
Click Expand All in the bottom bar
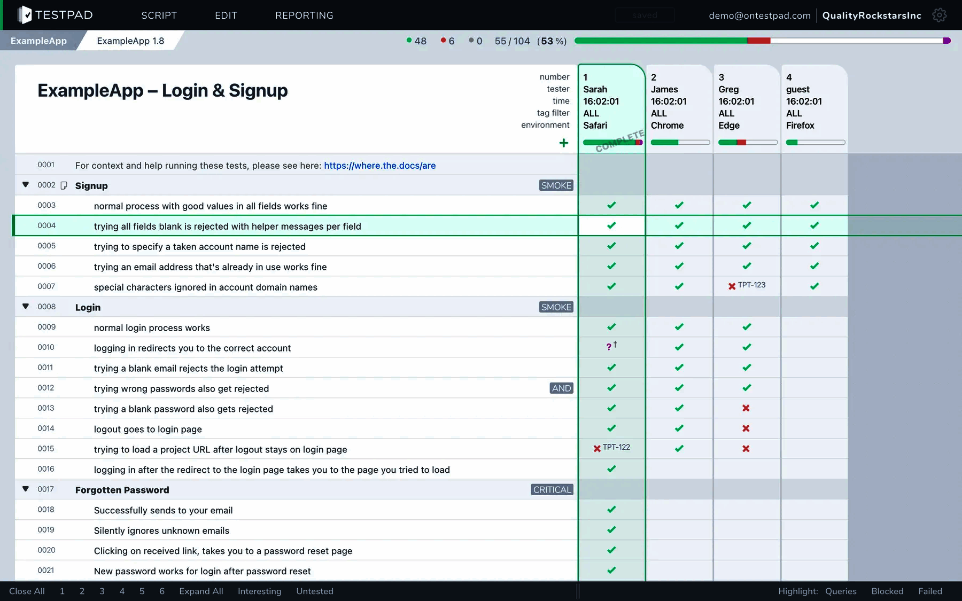click(201, 591)
